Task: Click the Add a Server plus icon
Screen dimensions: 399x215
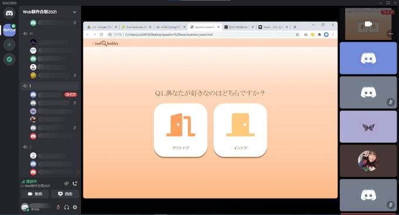Action: click(x=9, y=45)
